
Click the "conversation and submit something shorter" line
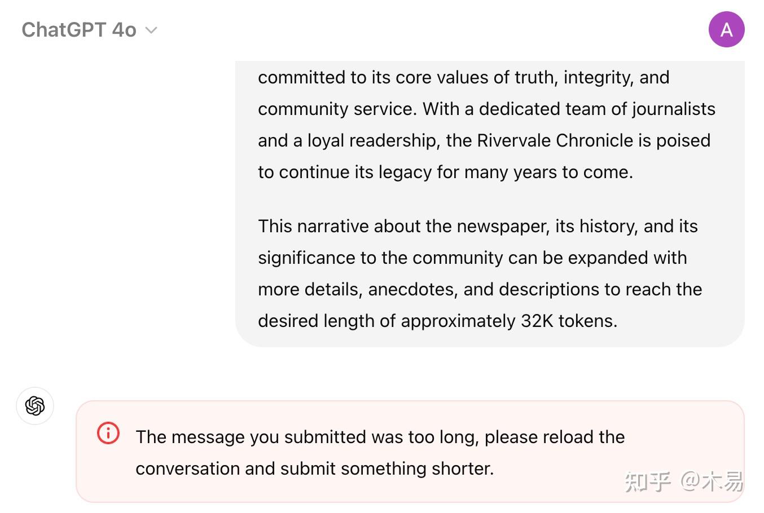coord(314,468)
